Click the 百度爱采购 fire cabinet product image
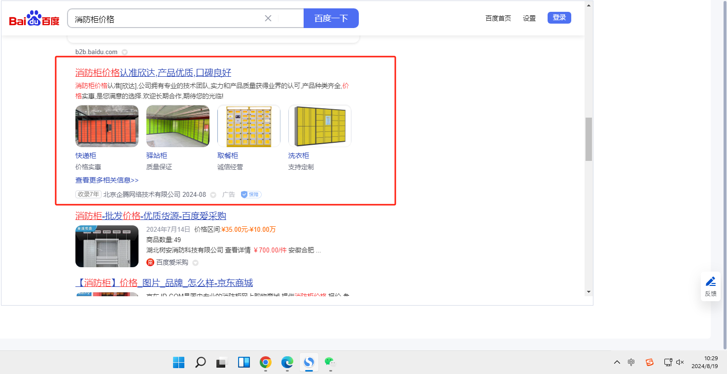Viewport: 727px width, 374px height. (x=107, y=247)
